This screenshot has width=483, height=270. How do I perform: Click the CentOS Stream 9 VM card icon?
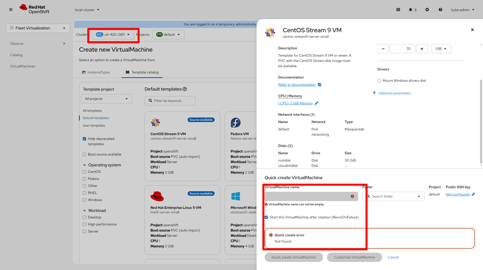pyautogui.click(x=155, y=123)
